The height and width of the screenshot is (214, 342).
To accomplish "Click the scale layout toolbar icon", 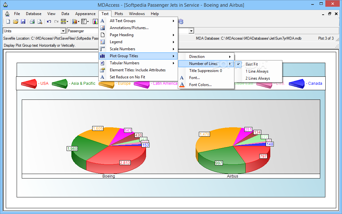I will pos(84,21).
